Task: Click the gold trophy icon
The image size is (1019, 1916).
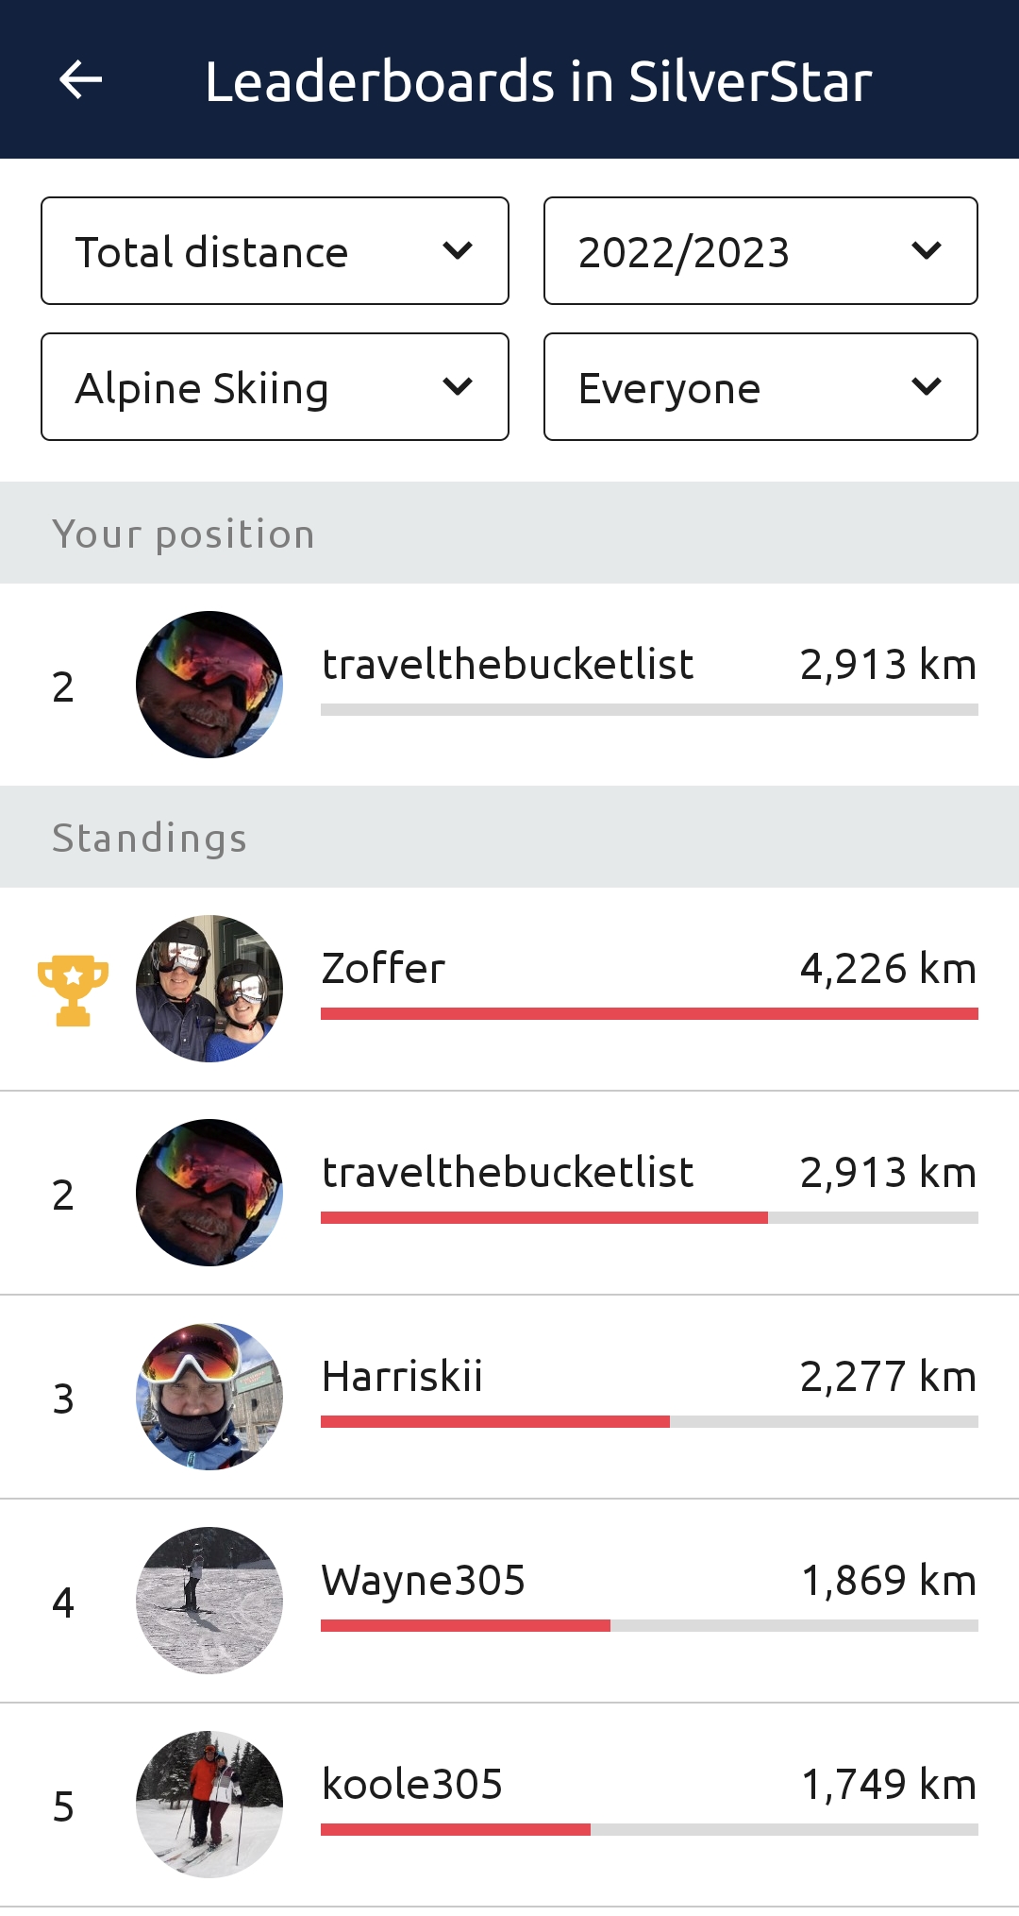Action: coord(73,990)
